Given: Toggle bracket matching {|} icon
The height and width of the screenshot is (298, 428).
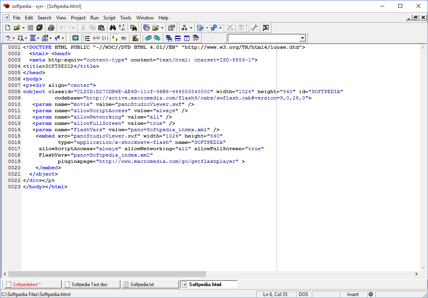Looking at the screenshot, I should pyautogui.click(x=105, y=38).
